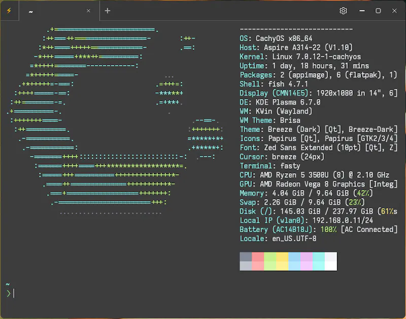406x319 pixels.
Task: Click the 'DE: KDE Plasma 6.7.0' line
Action: [280, 102]
